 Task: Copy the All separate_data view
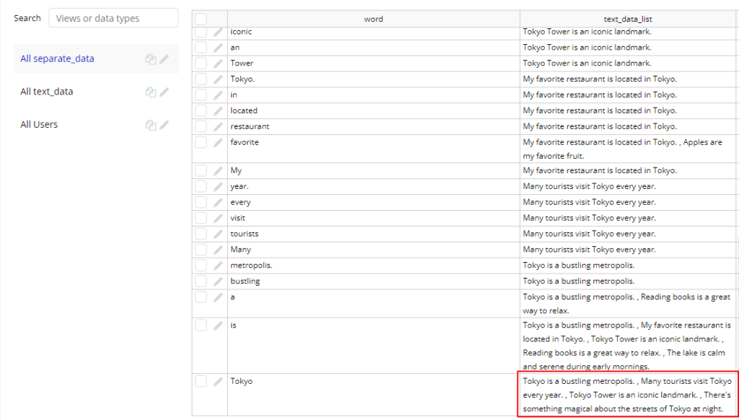[151, 59]
